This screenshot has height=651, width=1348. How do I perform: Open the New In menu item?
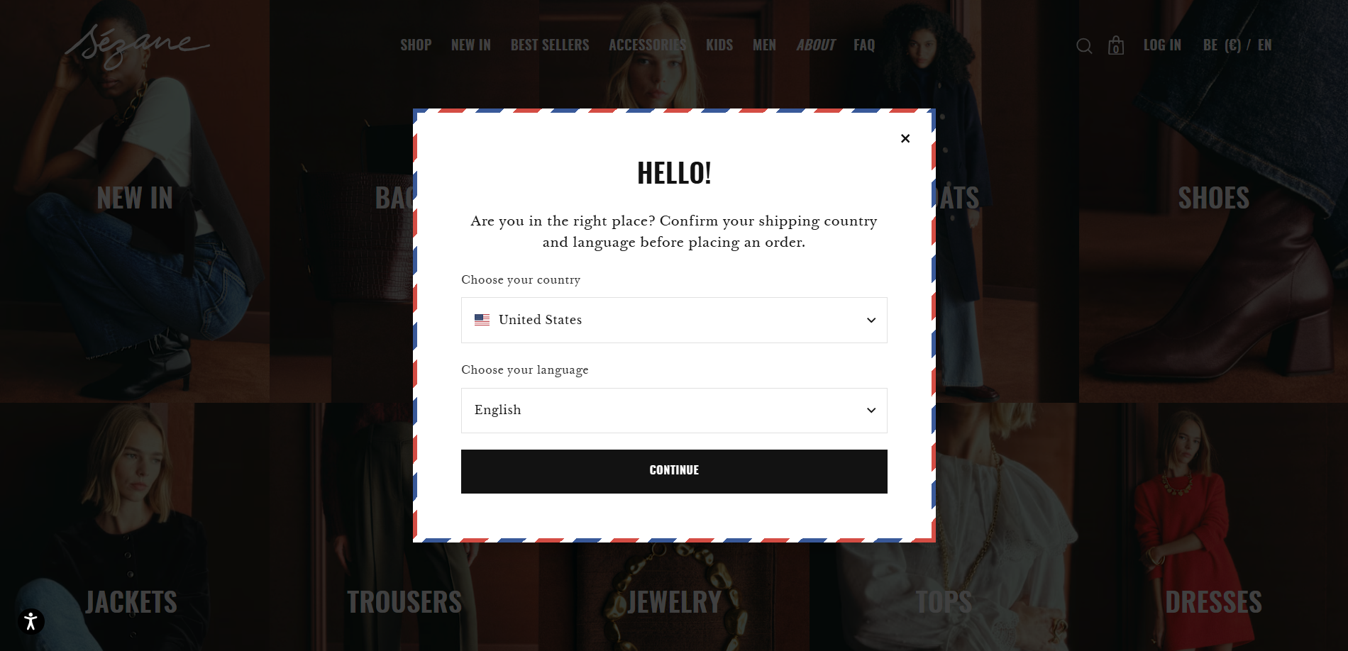pos(471,45)
